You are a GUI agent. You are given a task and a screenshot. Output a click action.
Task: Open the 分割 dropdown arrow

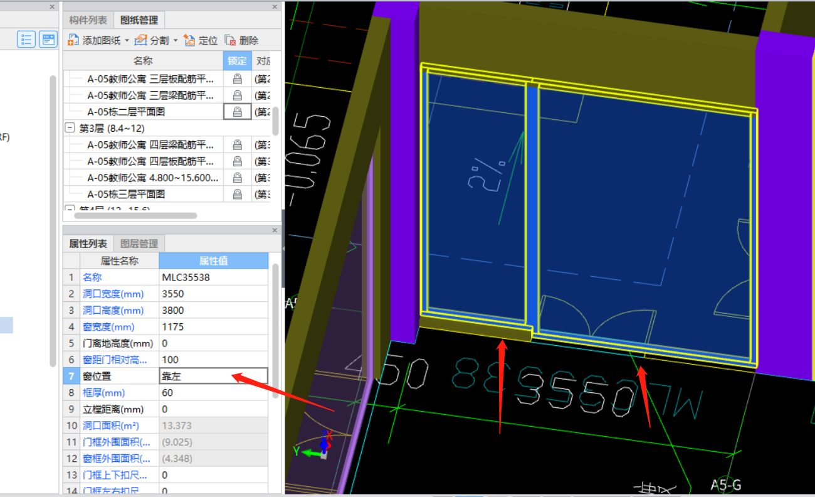point(176,41)
